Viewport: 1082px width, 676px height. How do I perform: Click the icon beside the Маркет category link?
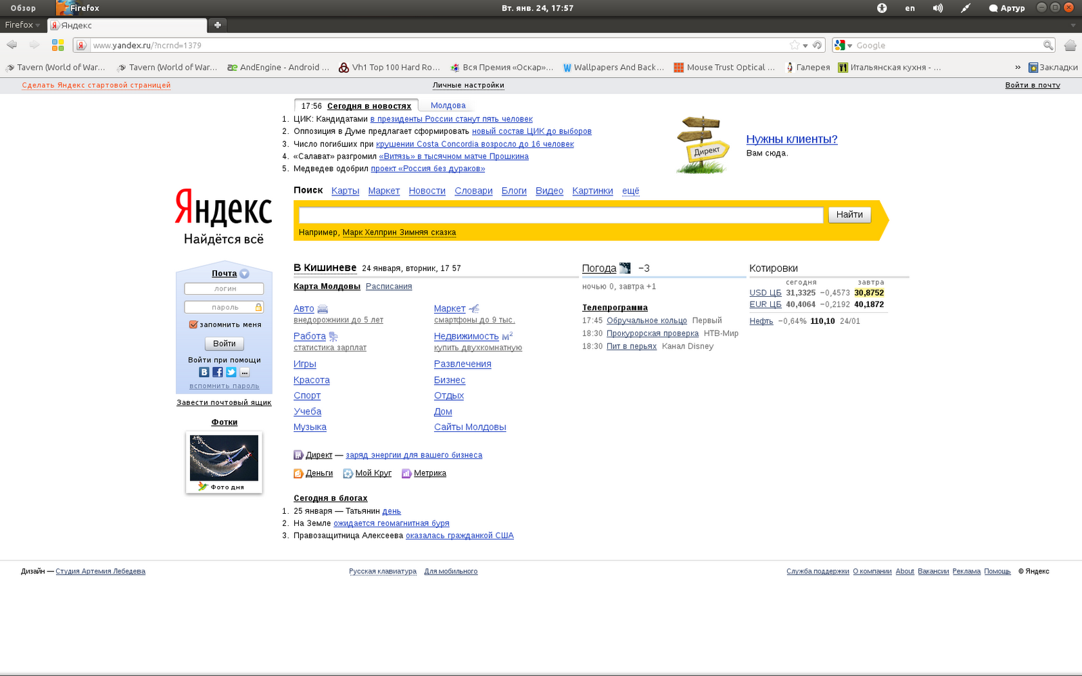474,309
